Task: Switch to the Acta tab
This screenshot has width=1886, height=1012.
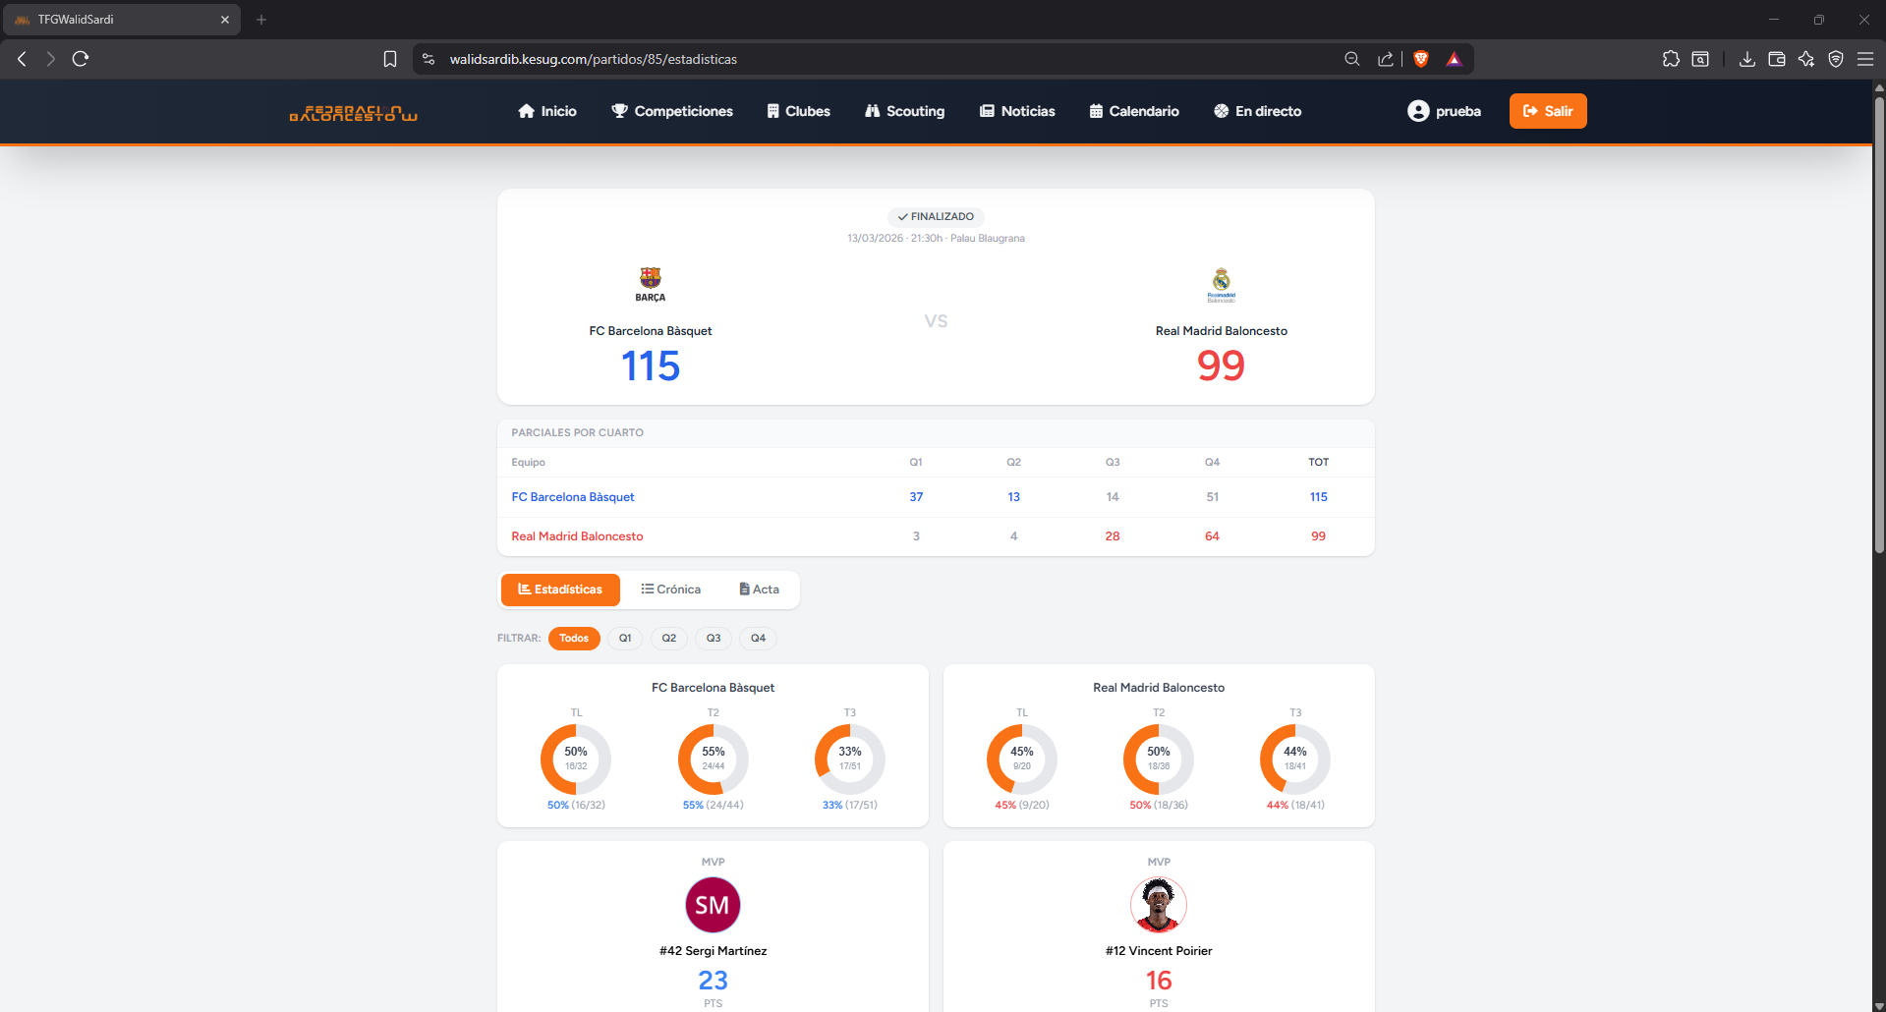Action: [x=759, y=590]
